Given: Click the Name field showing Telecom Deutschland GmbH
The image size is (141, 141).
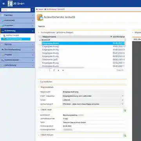Looking at the screenshot, I should tap(93, 123).
